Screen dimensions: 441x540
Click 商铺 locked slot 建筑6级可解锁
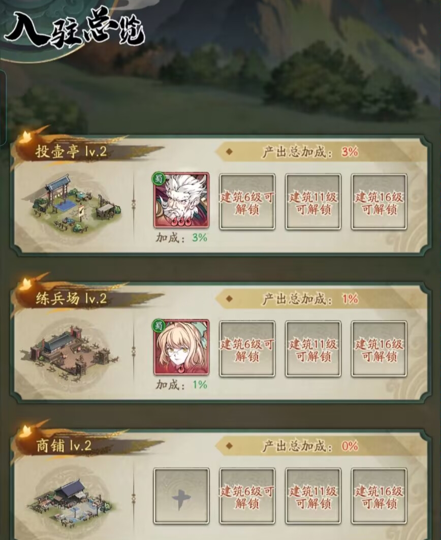tap(247, 496)
